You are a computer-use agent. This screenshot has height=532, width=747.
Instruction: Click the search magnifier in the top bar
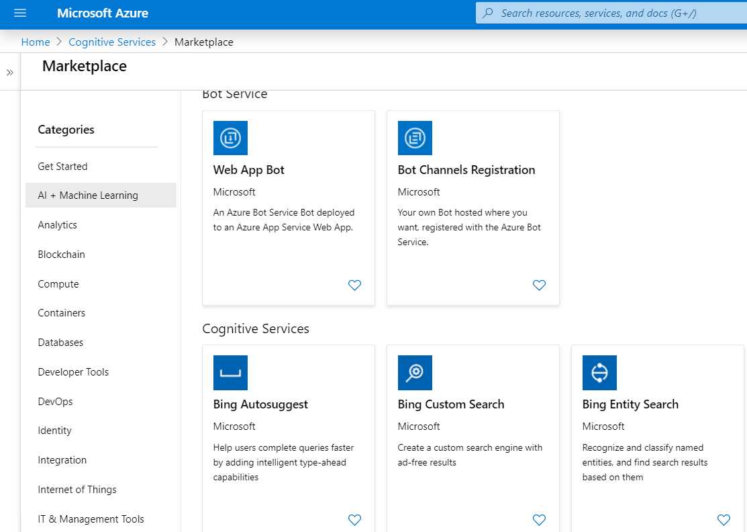pos(489,13)
